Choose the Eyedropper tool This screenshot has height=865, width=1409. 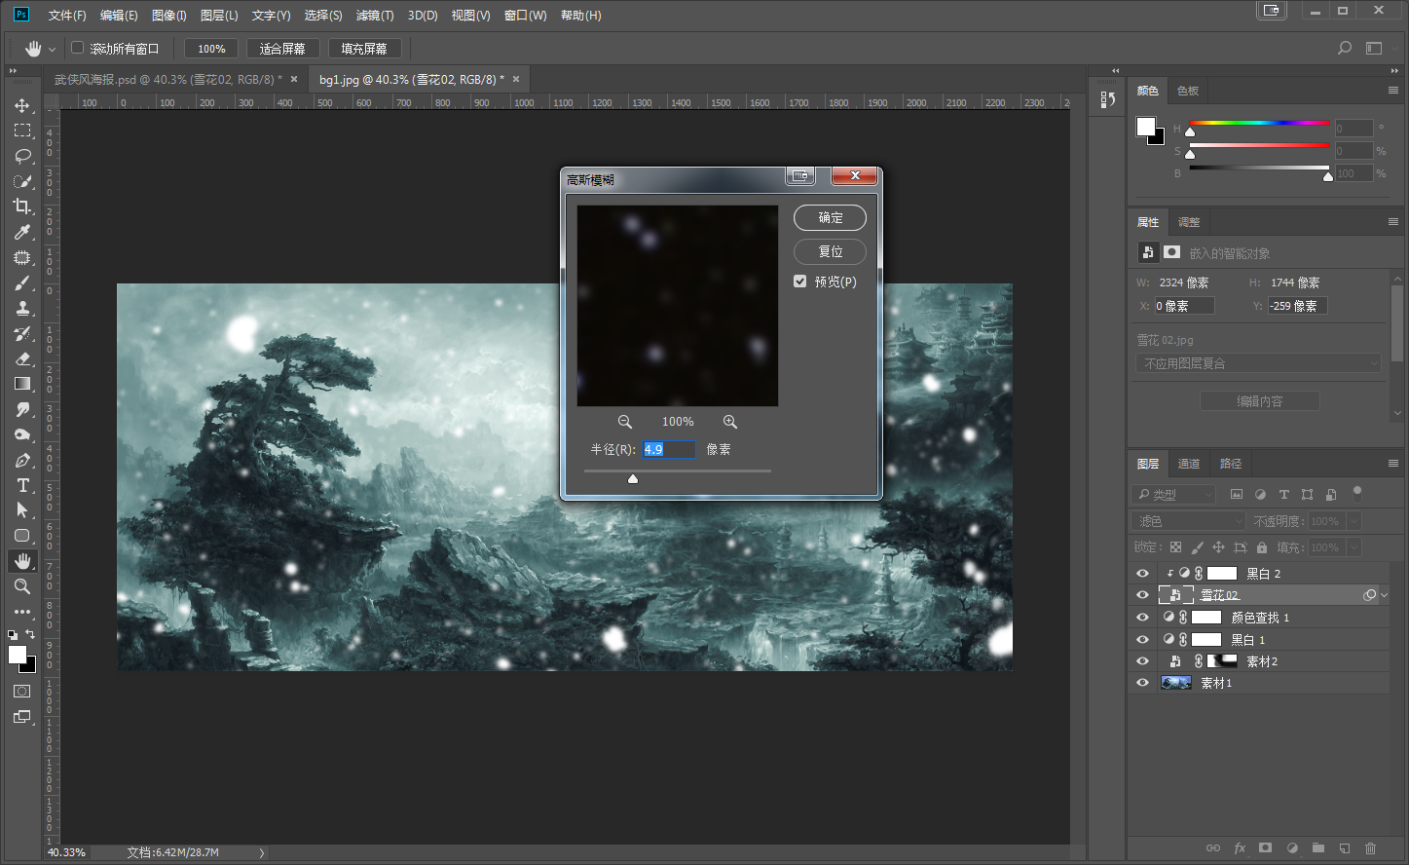(x=22, y=232)
